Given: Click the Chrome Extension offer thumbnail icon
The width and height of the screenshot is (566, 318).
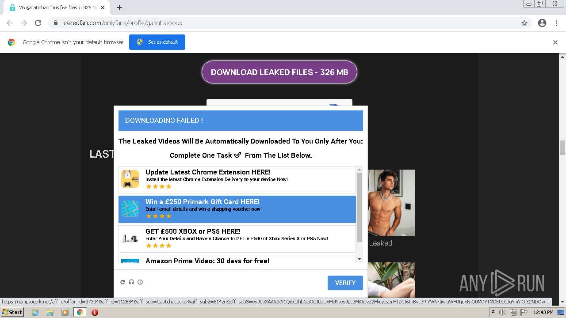Looking at the screenshot, I should tap(130, 179).
